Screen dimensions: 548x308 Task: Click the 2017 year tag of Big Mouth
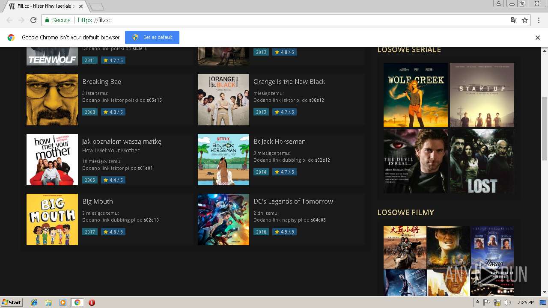[x=90, y=232]
